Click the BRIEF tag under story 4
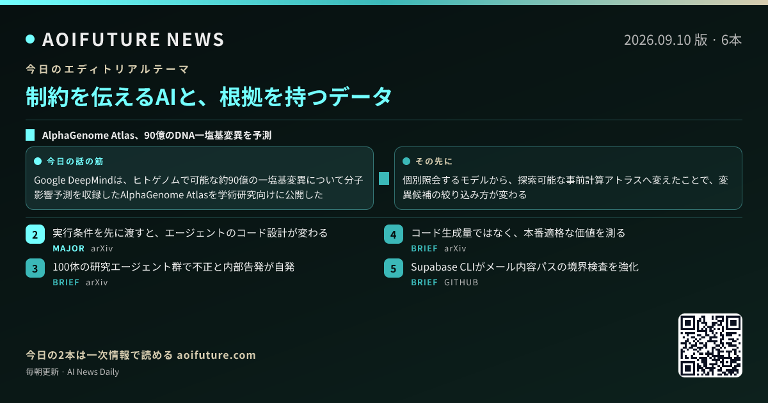Image resolution: width=768 pixels, height=403 pixels. point(424,248)
